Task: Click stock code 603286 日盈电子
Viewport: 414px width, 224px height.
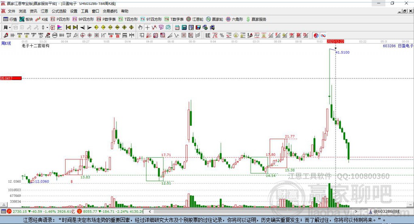Action: (x=398, y=46)
